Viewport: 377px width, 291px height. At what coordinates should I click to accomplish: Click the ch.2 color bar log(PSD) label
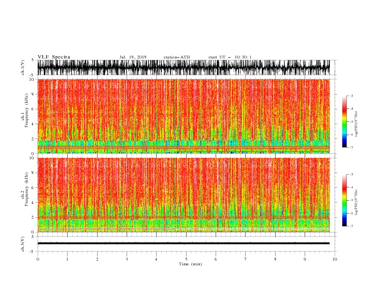point(356,203)
